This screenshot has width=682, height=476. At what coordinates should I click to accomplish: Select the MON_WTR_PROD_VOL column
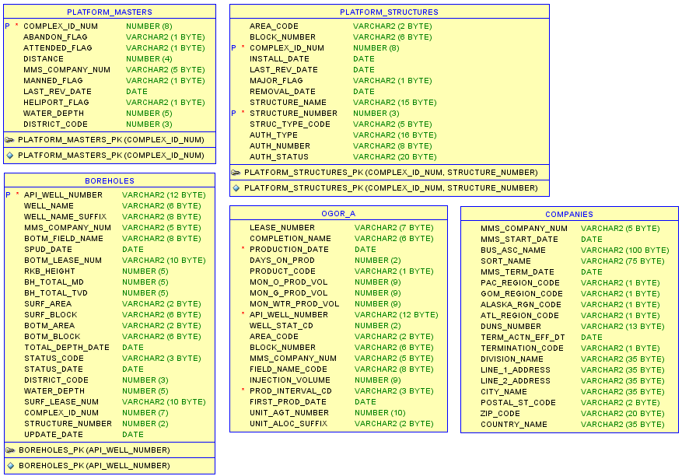pos(295,303)
